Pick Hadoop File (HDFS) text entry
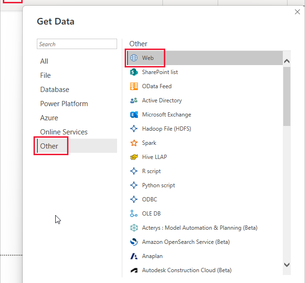This screenshot has height=283, width=305. pyautogui.click(x=167, y=129)
